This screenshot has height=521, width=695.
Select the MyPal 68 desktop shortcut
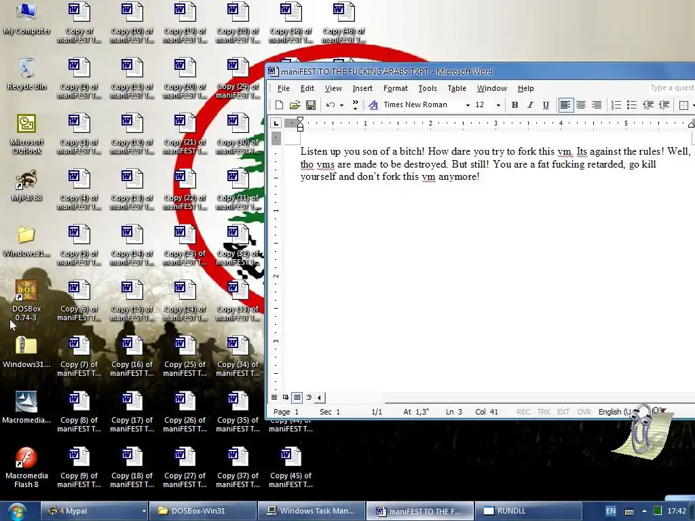pyautogui.click(x=26, y=185)
